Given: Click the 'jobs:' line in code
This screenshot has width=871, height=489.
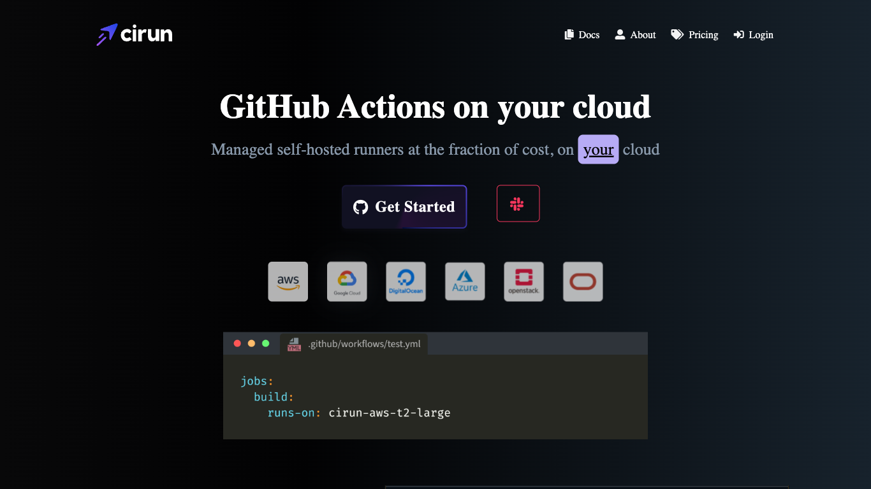Looking at the screenshot, I should pos(257,381).
